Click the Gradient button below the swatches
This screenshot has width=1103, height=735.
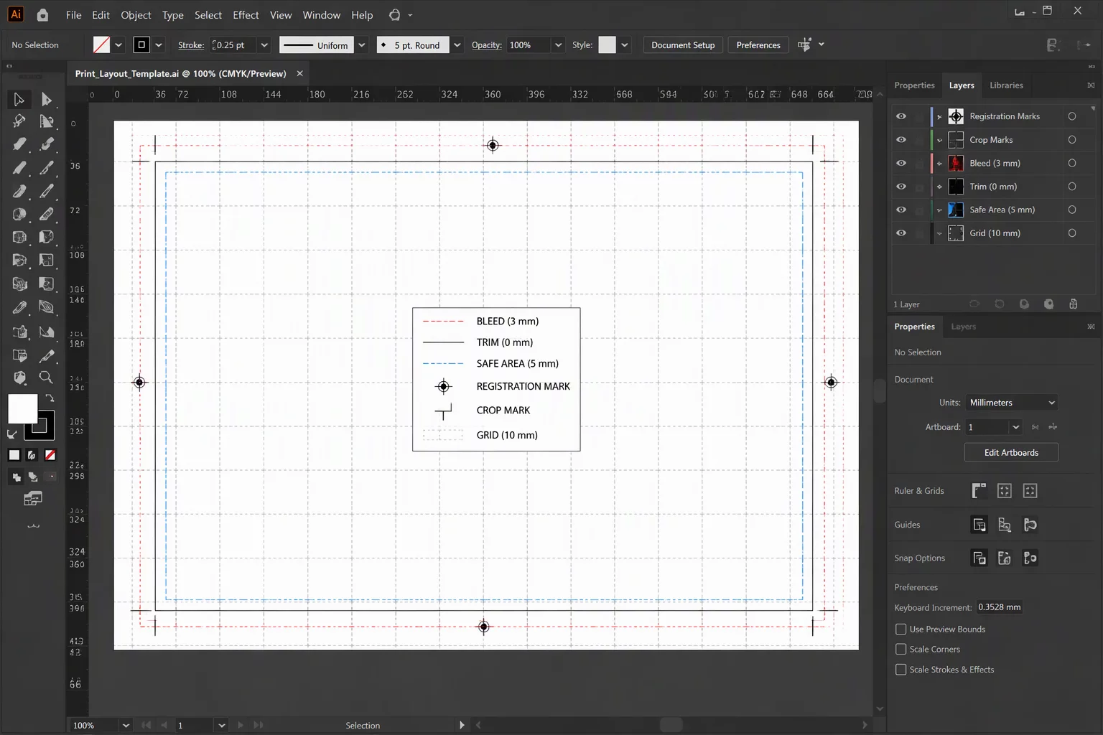click(32, 455)
